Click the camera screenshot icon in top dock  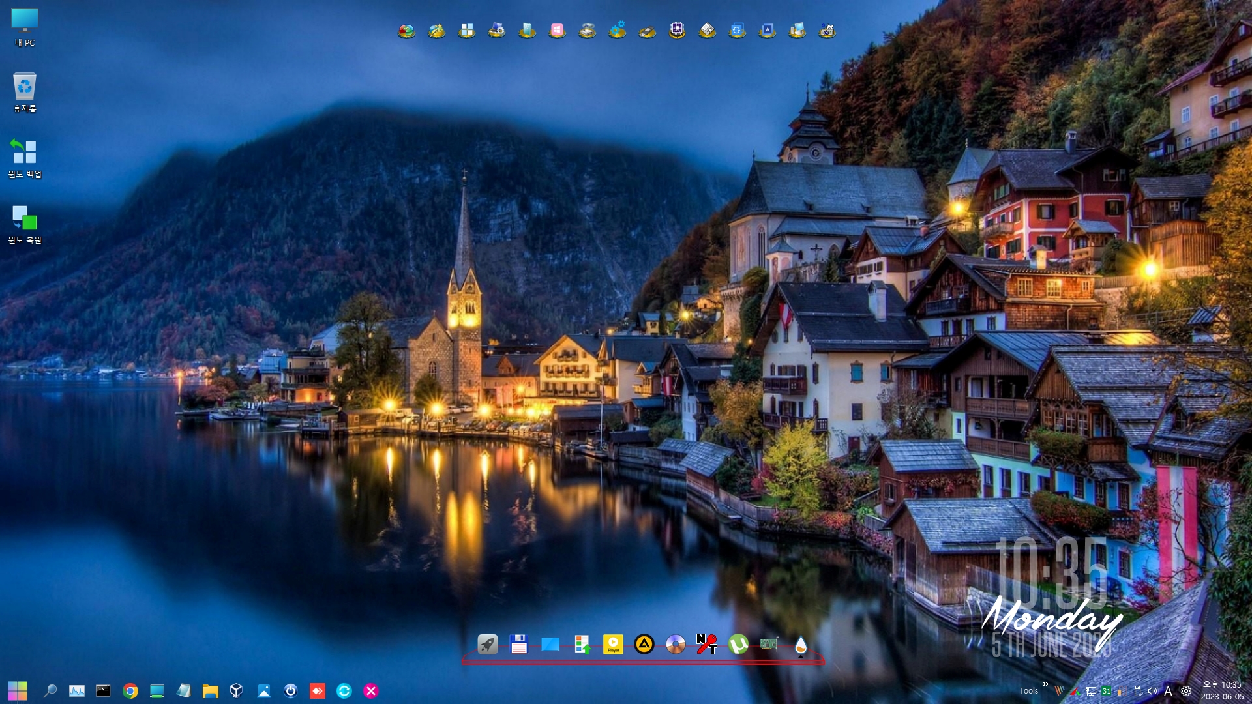coord(827,31)
